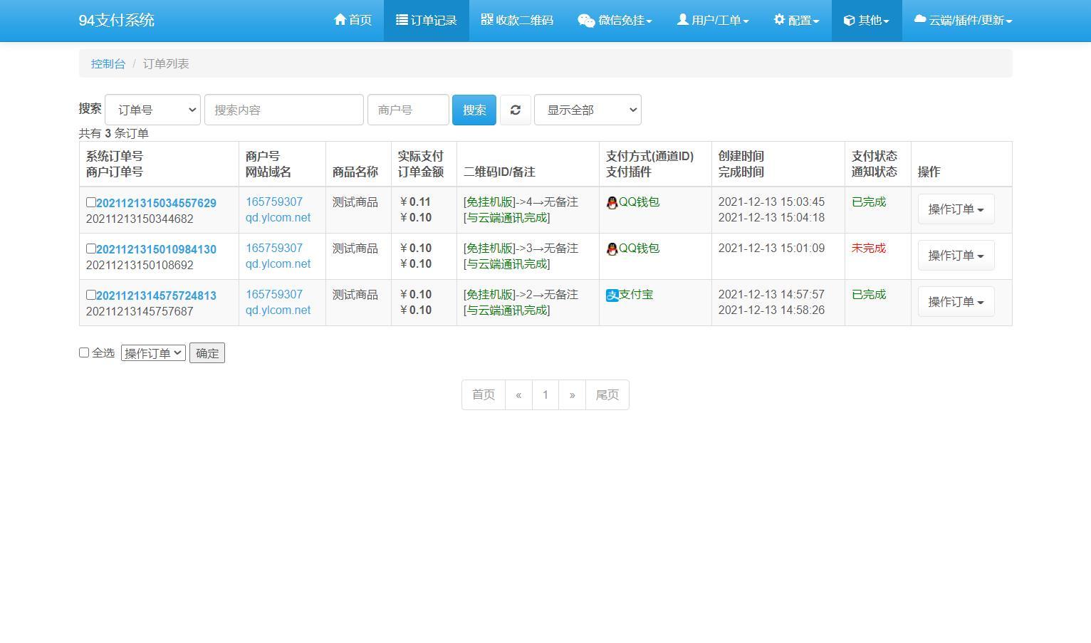Click the 支付宝 icon in the third order row
The width and height of the screenshot is (1091, 643).
[612, 295]
